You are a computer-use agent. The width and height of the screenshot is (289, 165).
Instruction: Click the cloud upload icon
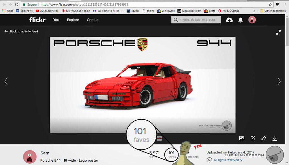pyautogui.click(x=229, y=20)
